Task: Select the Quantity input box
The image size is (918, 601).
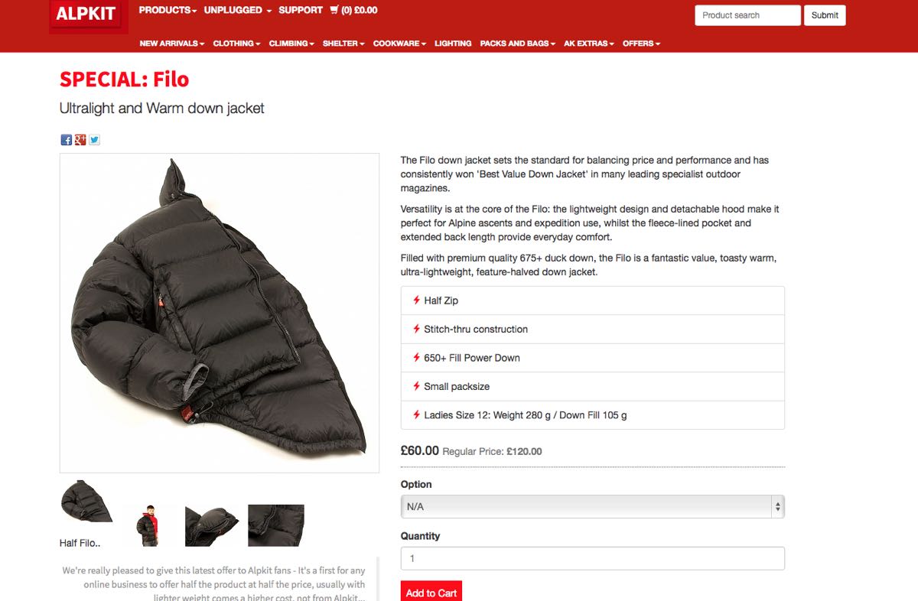Action: [593, 558]
